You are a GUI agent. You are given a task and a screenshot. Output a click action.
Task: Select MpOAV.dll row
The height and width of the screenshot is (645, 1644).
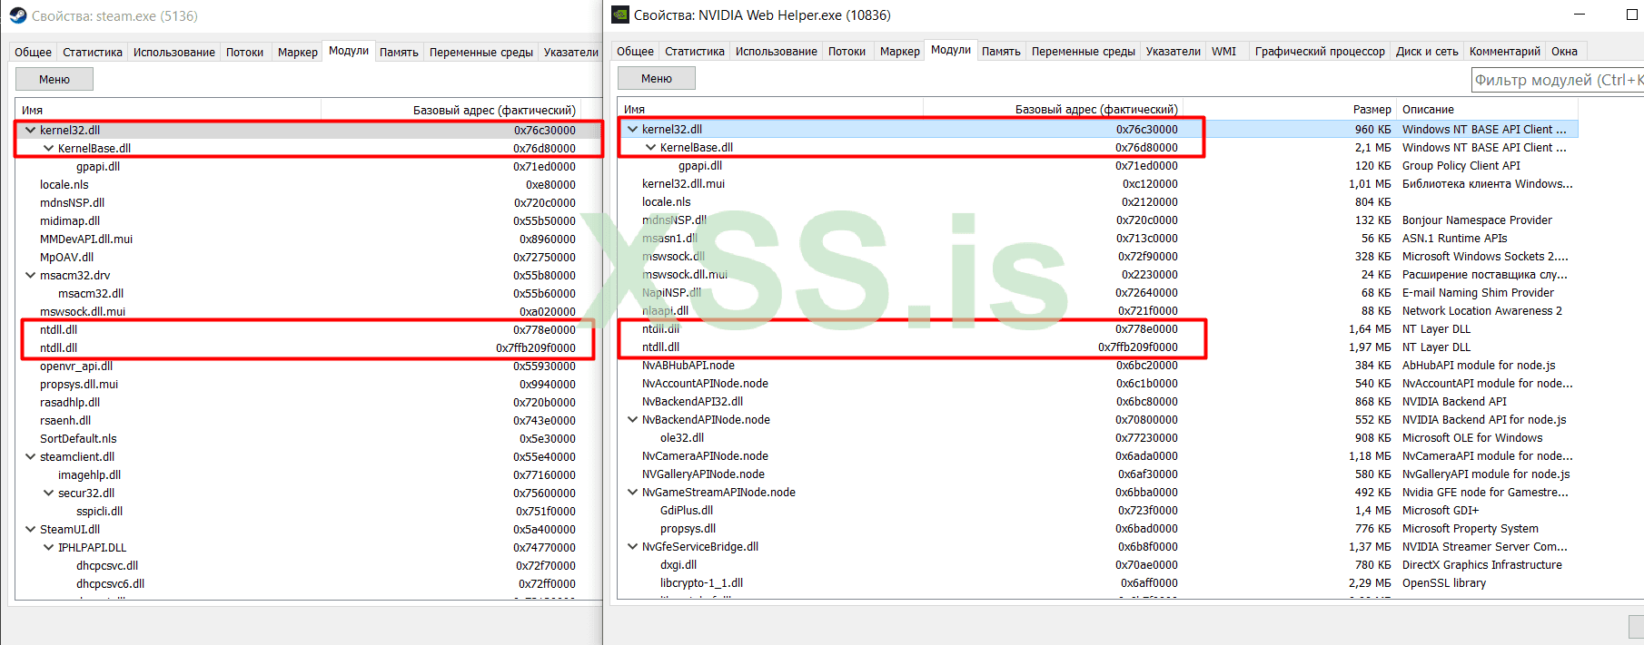[309, 257]
